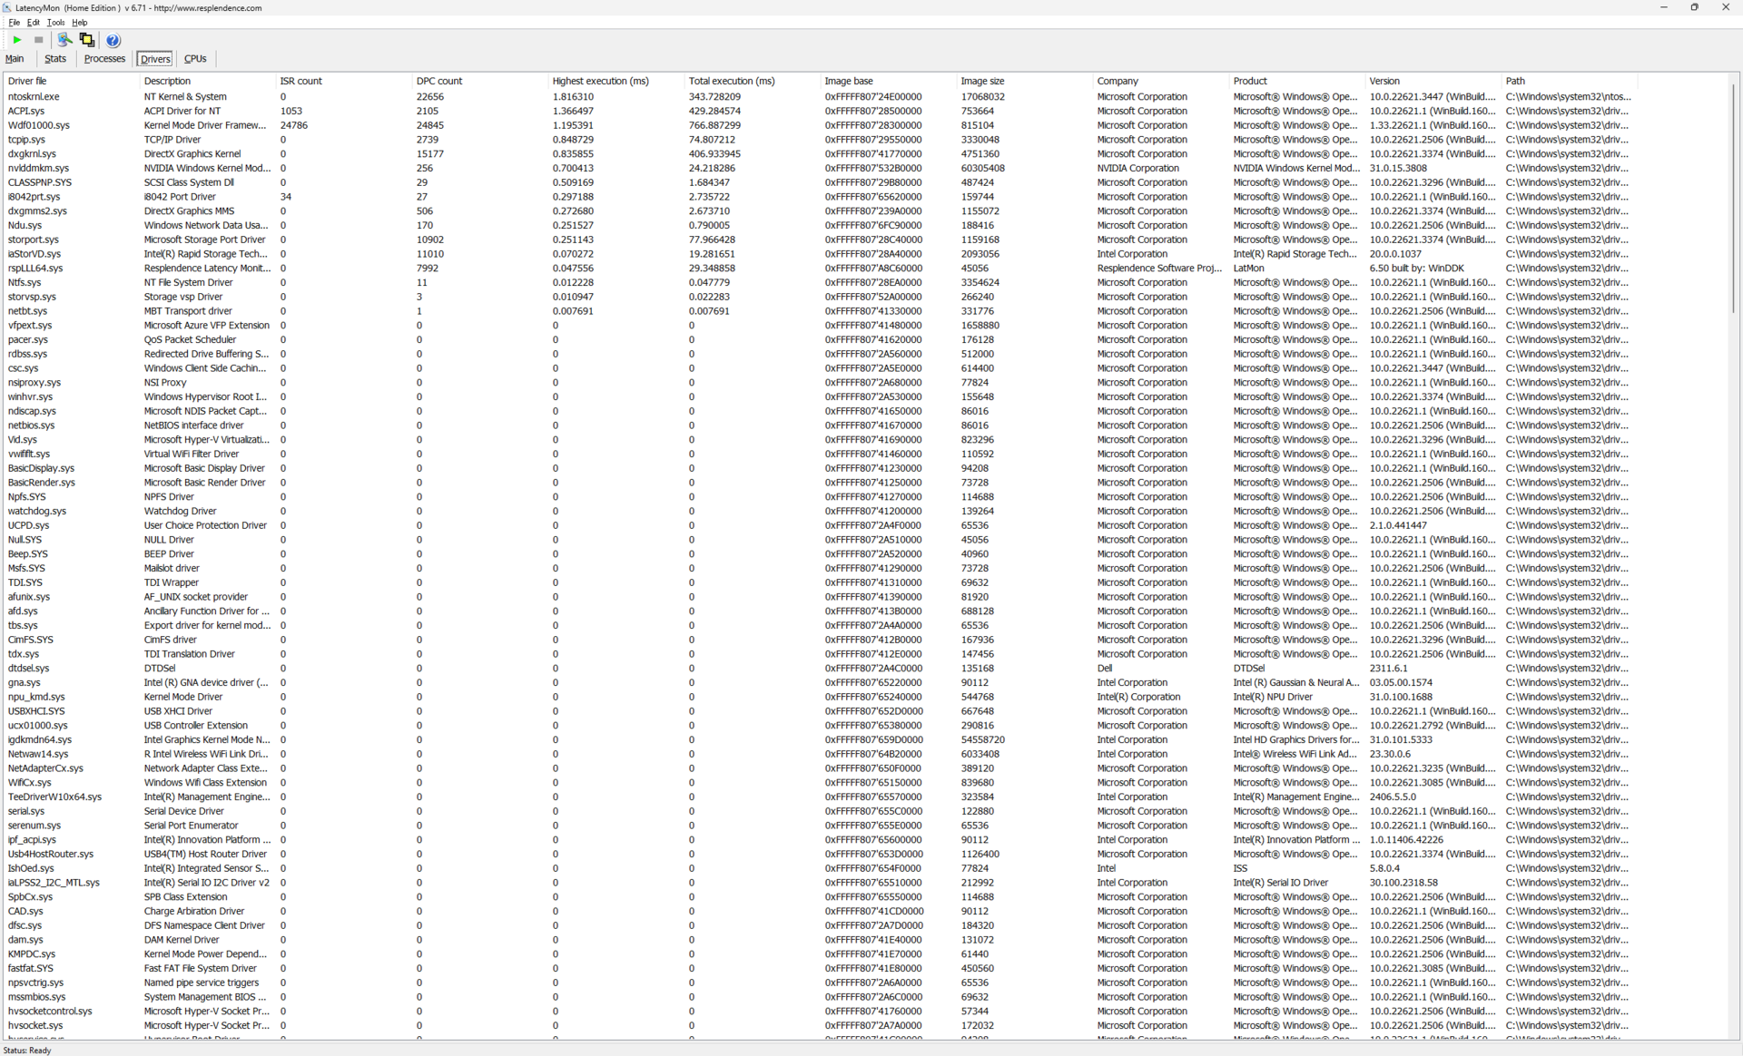Sort by DPC count column header

pyautogui.click(x=439, y=81)
